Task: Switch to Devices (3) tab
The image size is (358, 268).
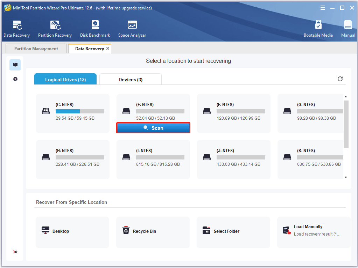Action: (131, 80)
